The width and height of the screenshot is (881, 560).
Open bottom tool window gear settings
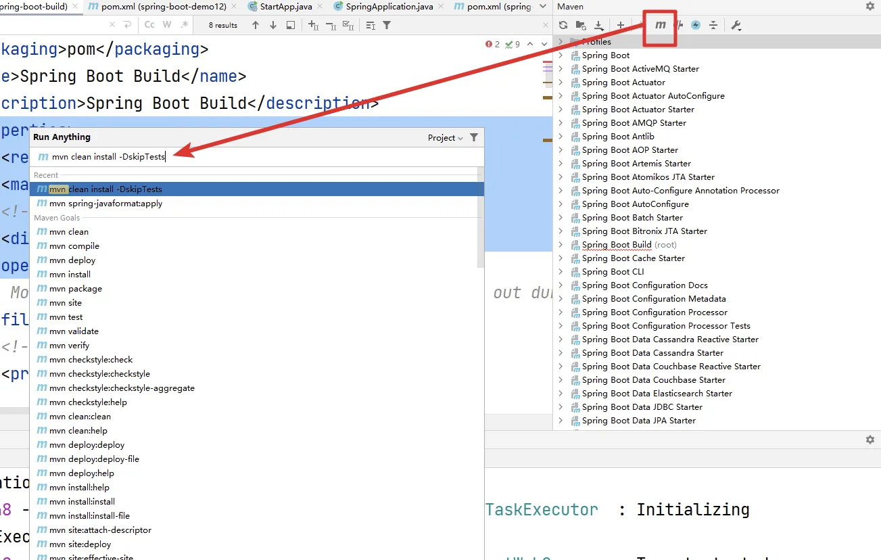tap(870, 440)
